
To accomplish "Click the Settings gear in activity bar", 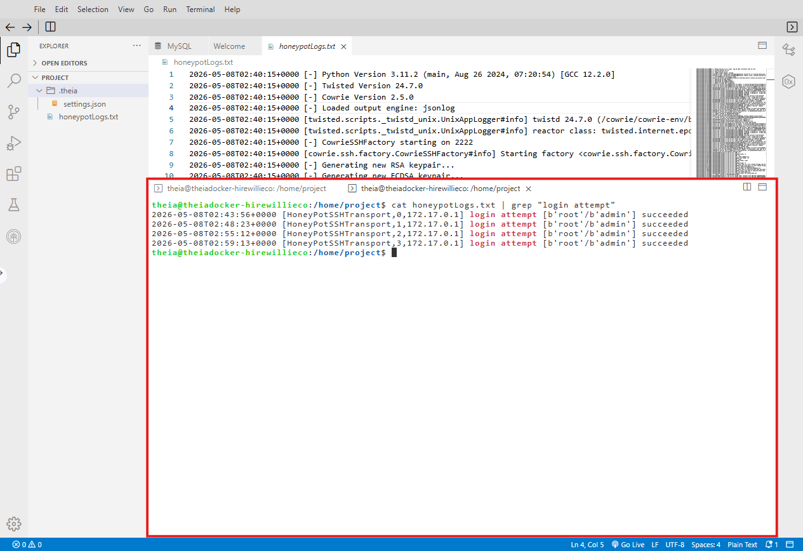I will click(13, 524).
